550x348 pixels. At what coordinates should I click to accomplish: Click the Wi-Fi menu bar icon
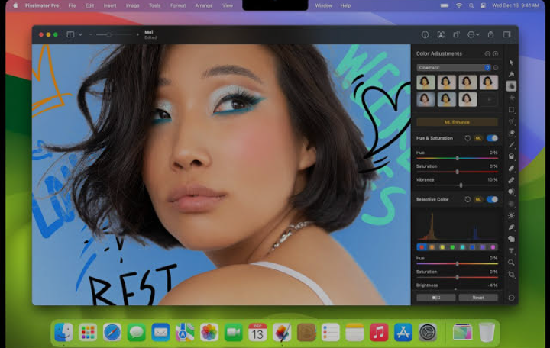pyautogui.click(x=459, y=5)
